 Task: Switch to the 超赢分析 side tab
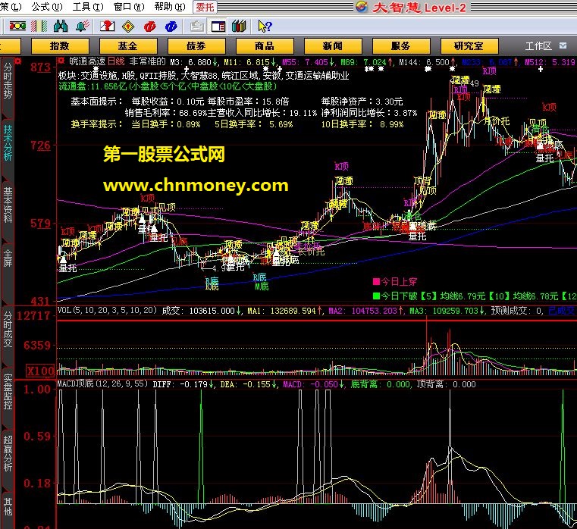tap(8, 453)
